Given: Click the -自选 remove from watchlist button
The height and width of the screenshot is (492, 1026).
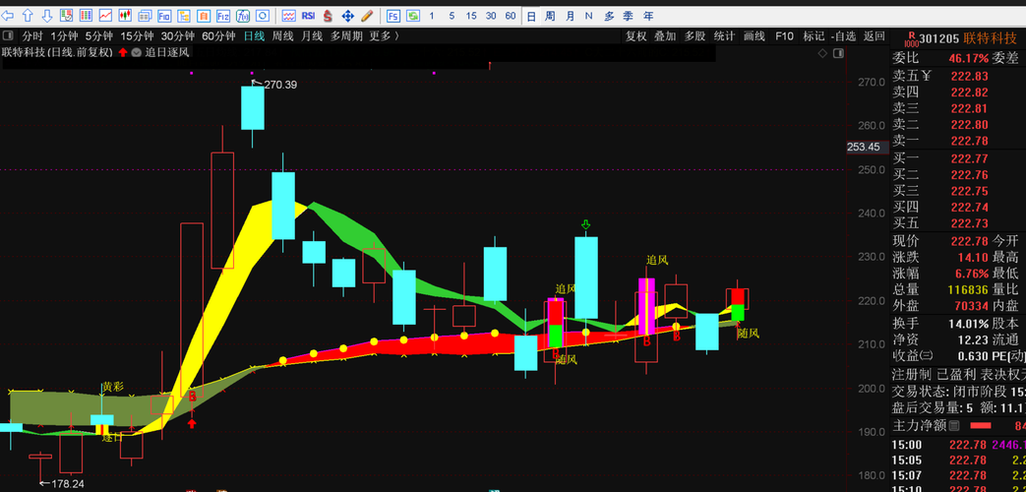Looking at the screenshot, I should [843, 36].
